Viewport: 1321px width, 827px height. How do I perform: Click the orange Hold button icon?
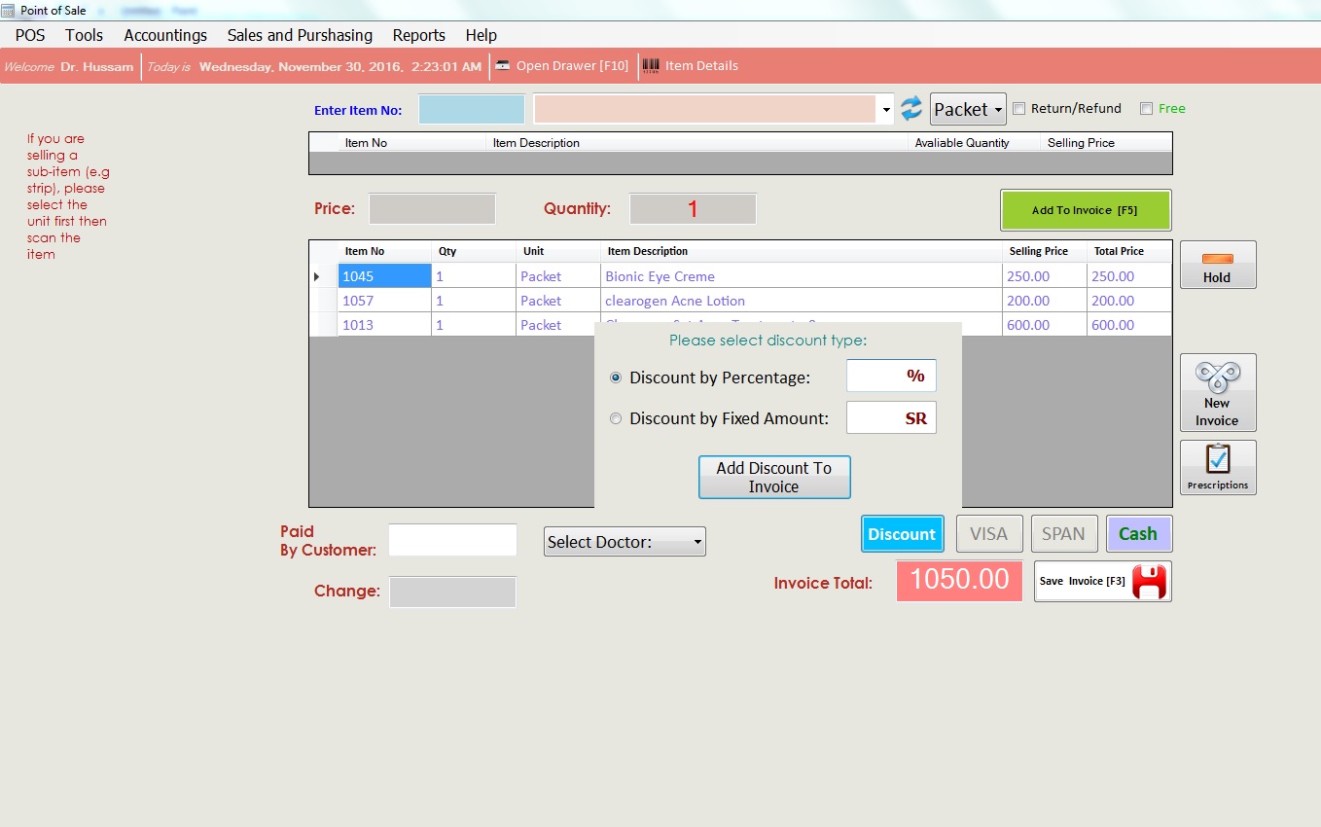1217,259
